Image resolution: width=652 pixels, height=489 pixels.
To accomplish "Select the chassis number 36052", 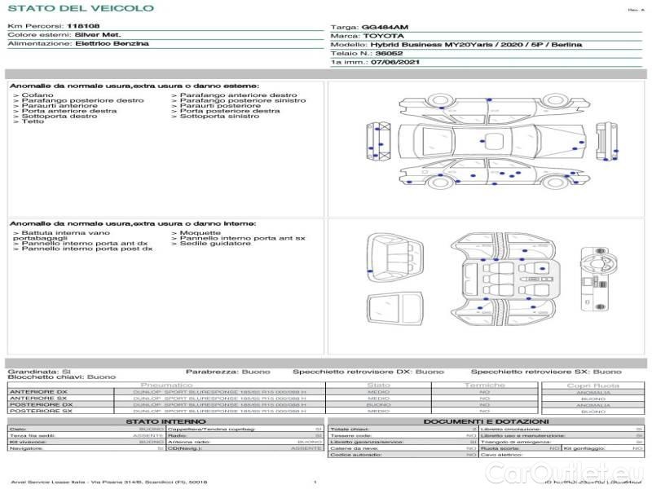I will 389,54.
